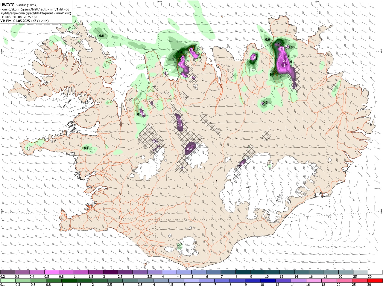383x287 pixels.
Task: Click the top-row legend swatch labeled 0.2
Action: tap(7, 272)
